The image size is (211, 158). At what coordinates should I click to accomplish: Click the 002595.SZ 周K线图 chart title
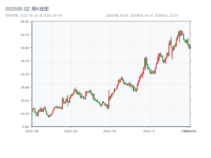click(x=27, y=9)
